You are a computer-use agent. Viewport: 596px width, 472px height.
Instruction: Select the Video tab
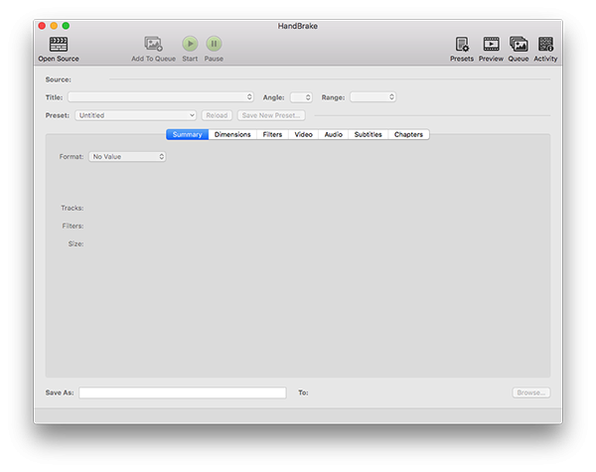pos(303,134)
